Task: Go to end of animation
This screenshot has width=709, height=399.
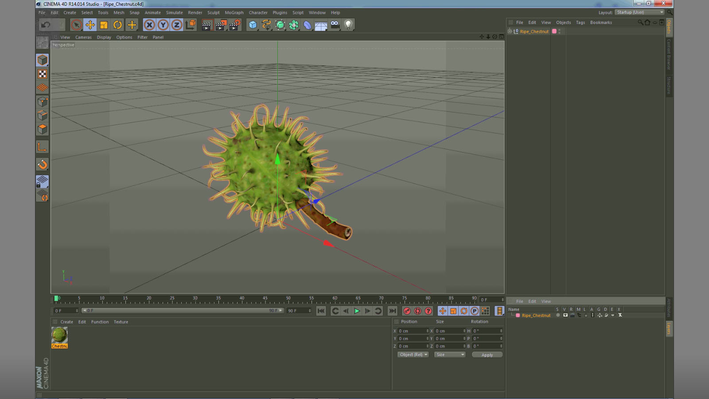Action: [392, 311]
